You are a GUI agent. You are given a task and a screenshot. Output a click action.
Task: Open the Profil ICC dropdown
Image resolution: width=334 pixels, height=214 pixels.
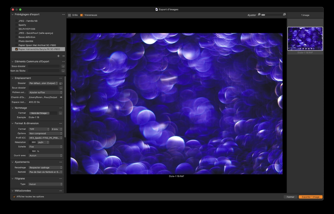click(45, 138)
